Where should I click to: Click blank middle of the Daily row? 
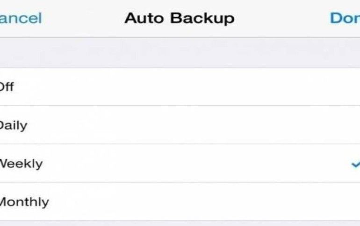coord(180,125)
